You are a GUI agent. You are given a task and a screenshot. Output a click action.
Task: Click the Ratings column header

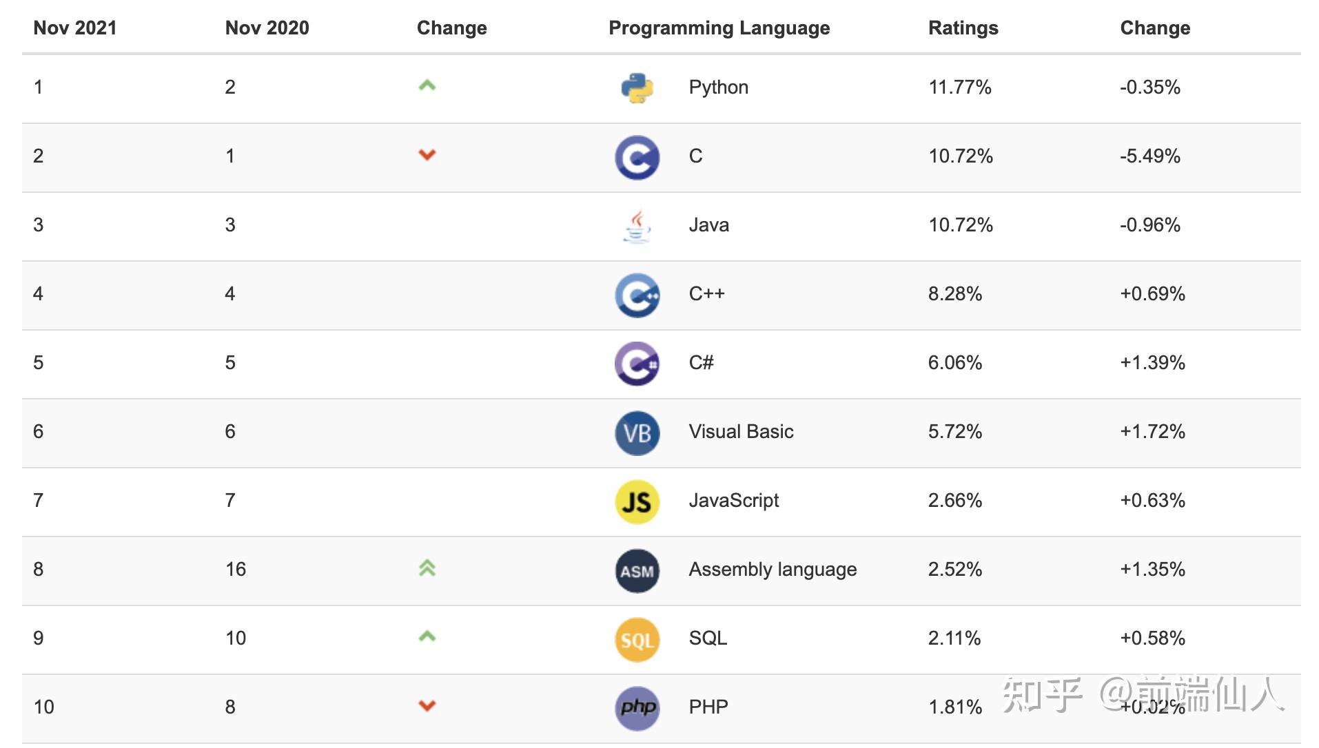click(963, 28)
